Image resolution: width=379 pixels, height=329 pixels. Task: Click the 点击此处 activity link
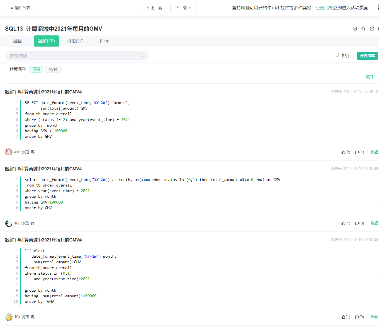(324, 8)
